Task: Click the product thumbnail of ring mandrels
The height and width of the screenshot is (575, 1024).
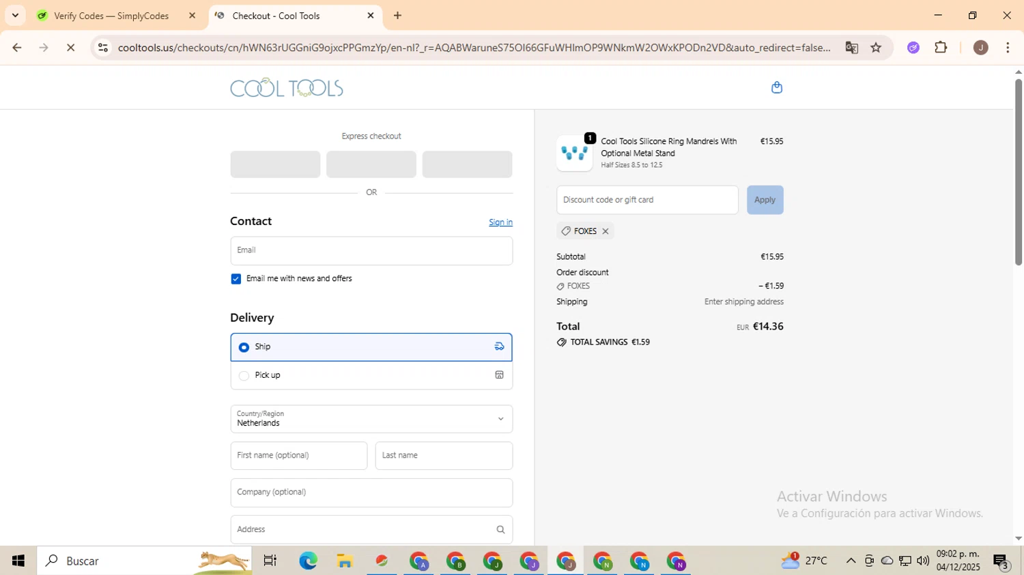Action: tap(574, 153)
